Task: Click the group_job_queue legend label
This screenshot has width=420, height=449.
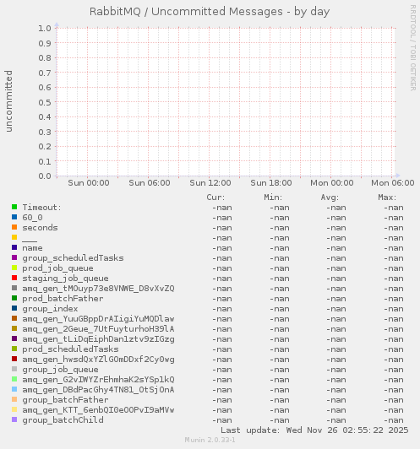Action: (x=61, y=370)
